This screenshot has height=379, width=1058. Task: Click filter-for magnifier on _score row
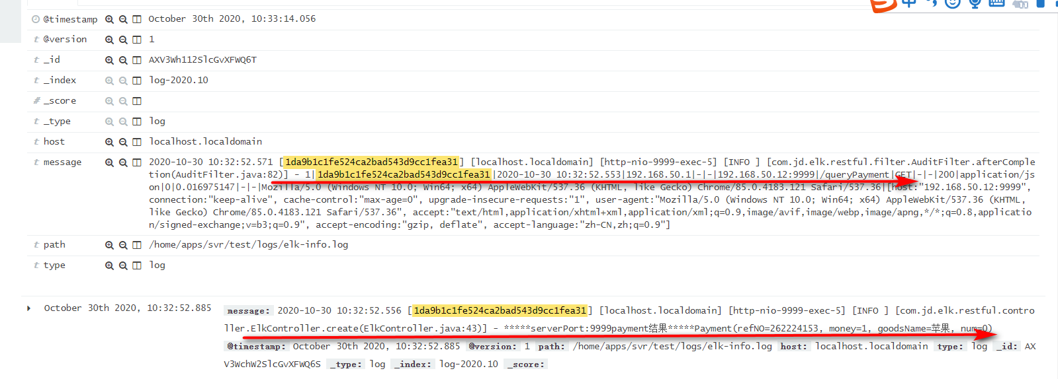109,101
